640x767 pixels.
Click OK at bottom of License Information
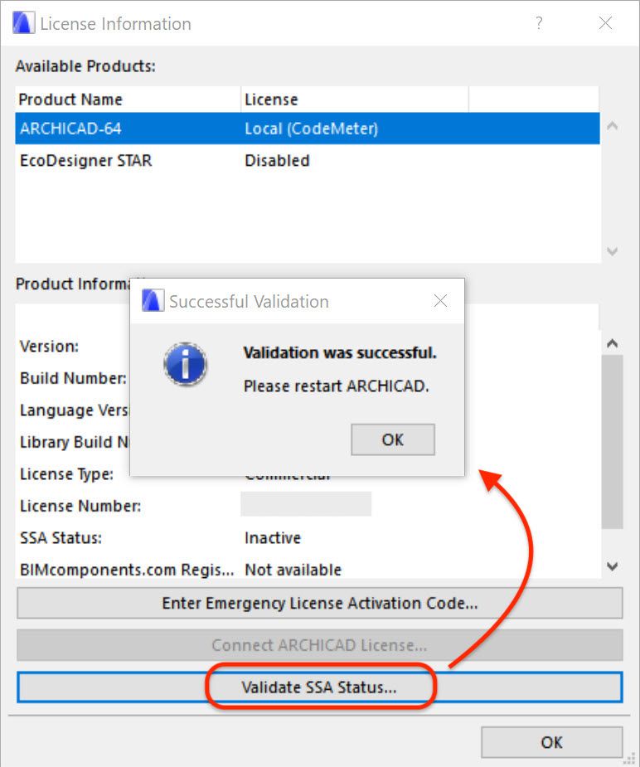point(551,742)
